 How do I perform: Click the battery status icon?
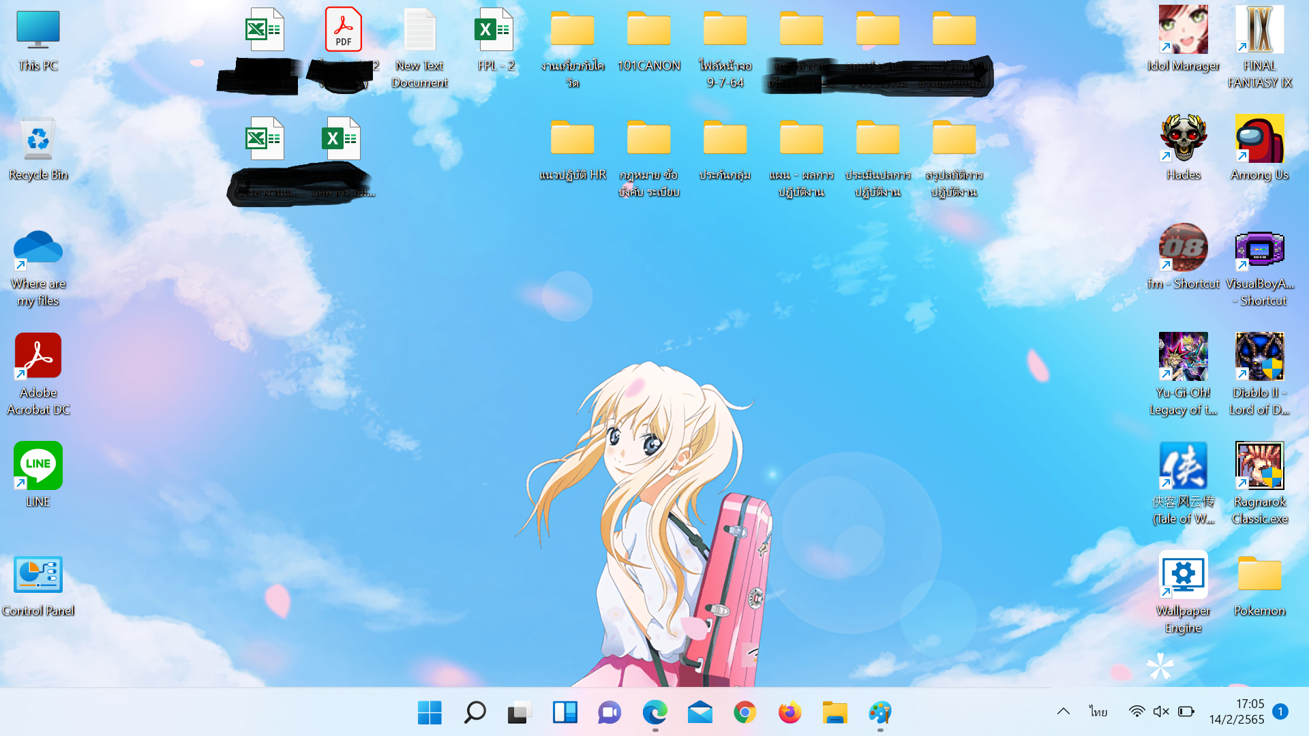(x=1186, y=711)
